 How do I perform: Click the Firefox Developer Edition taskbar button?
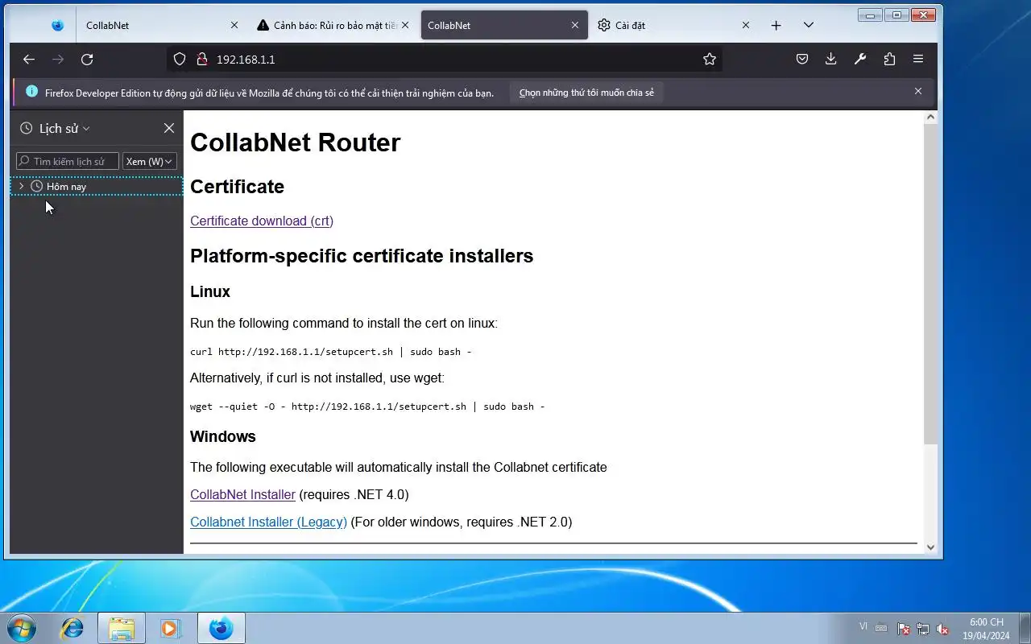click(x=221, y=628)
